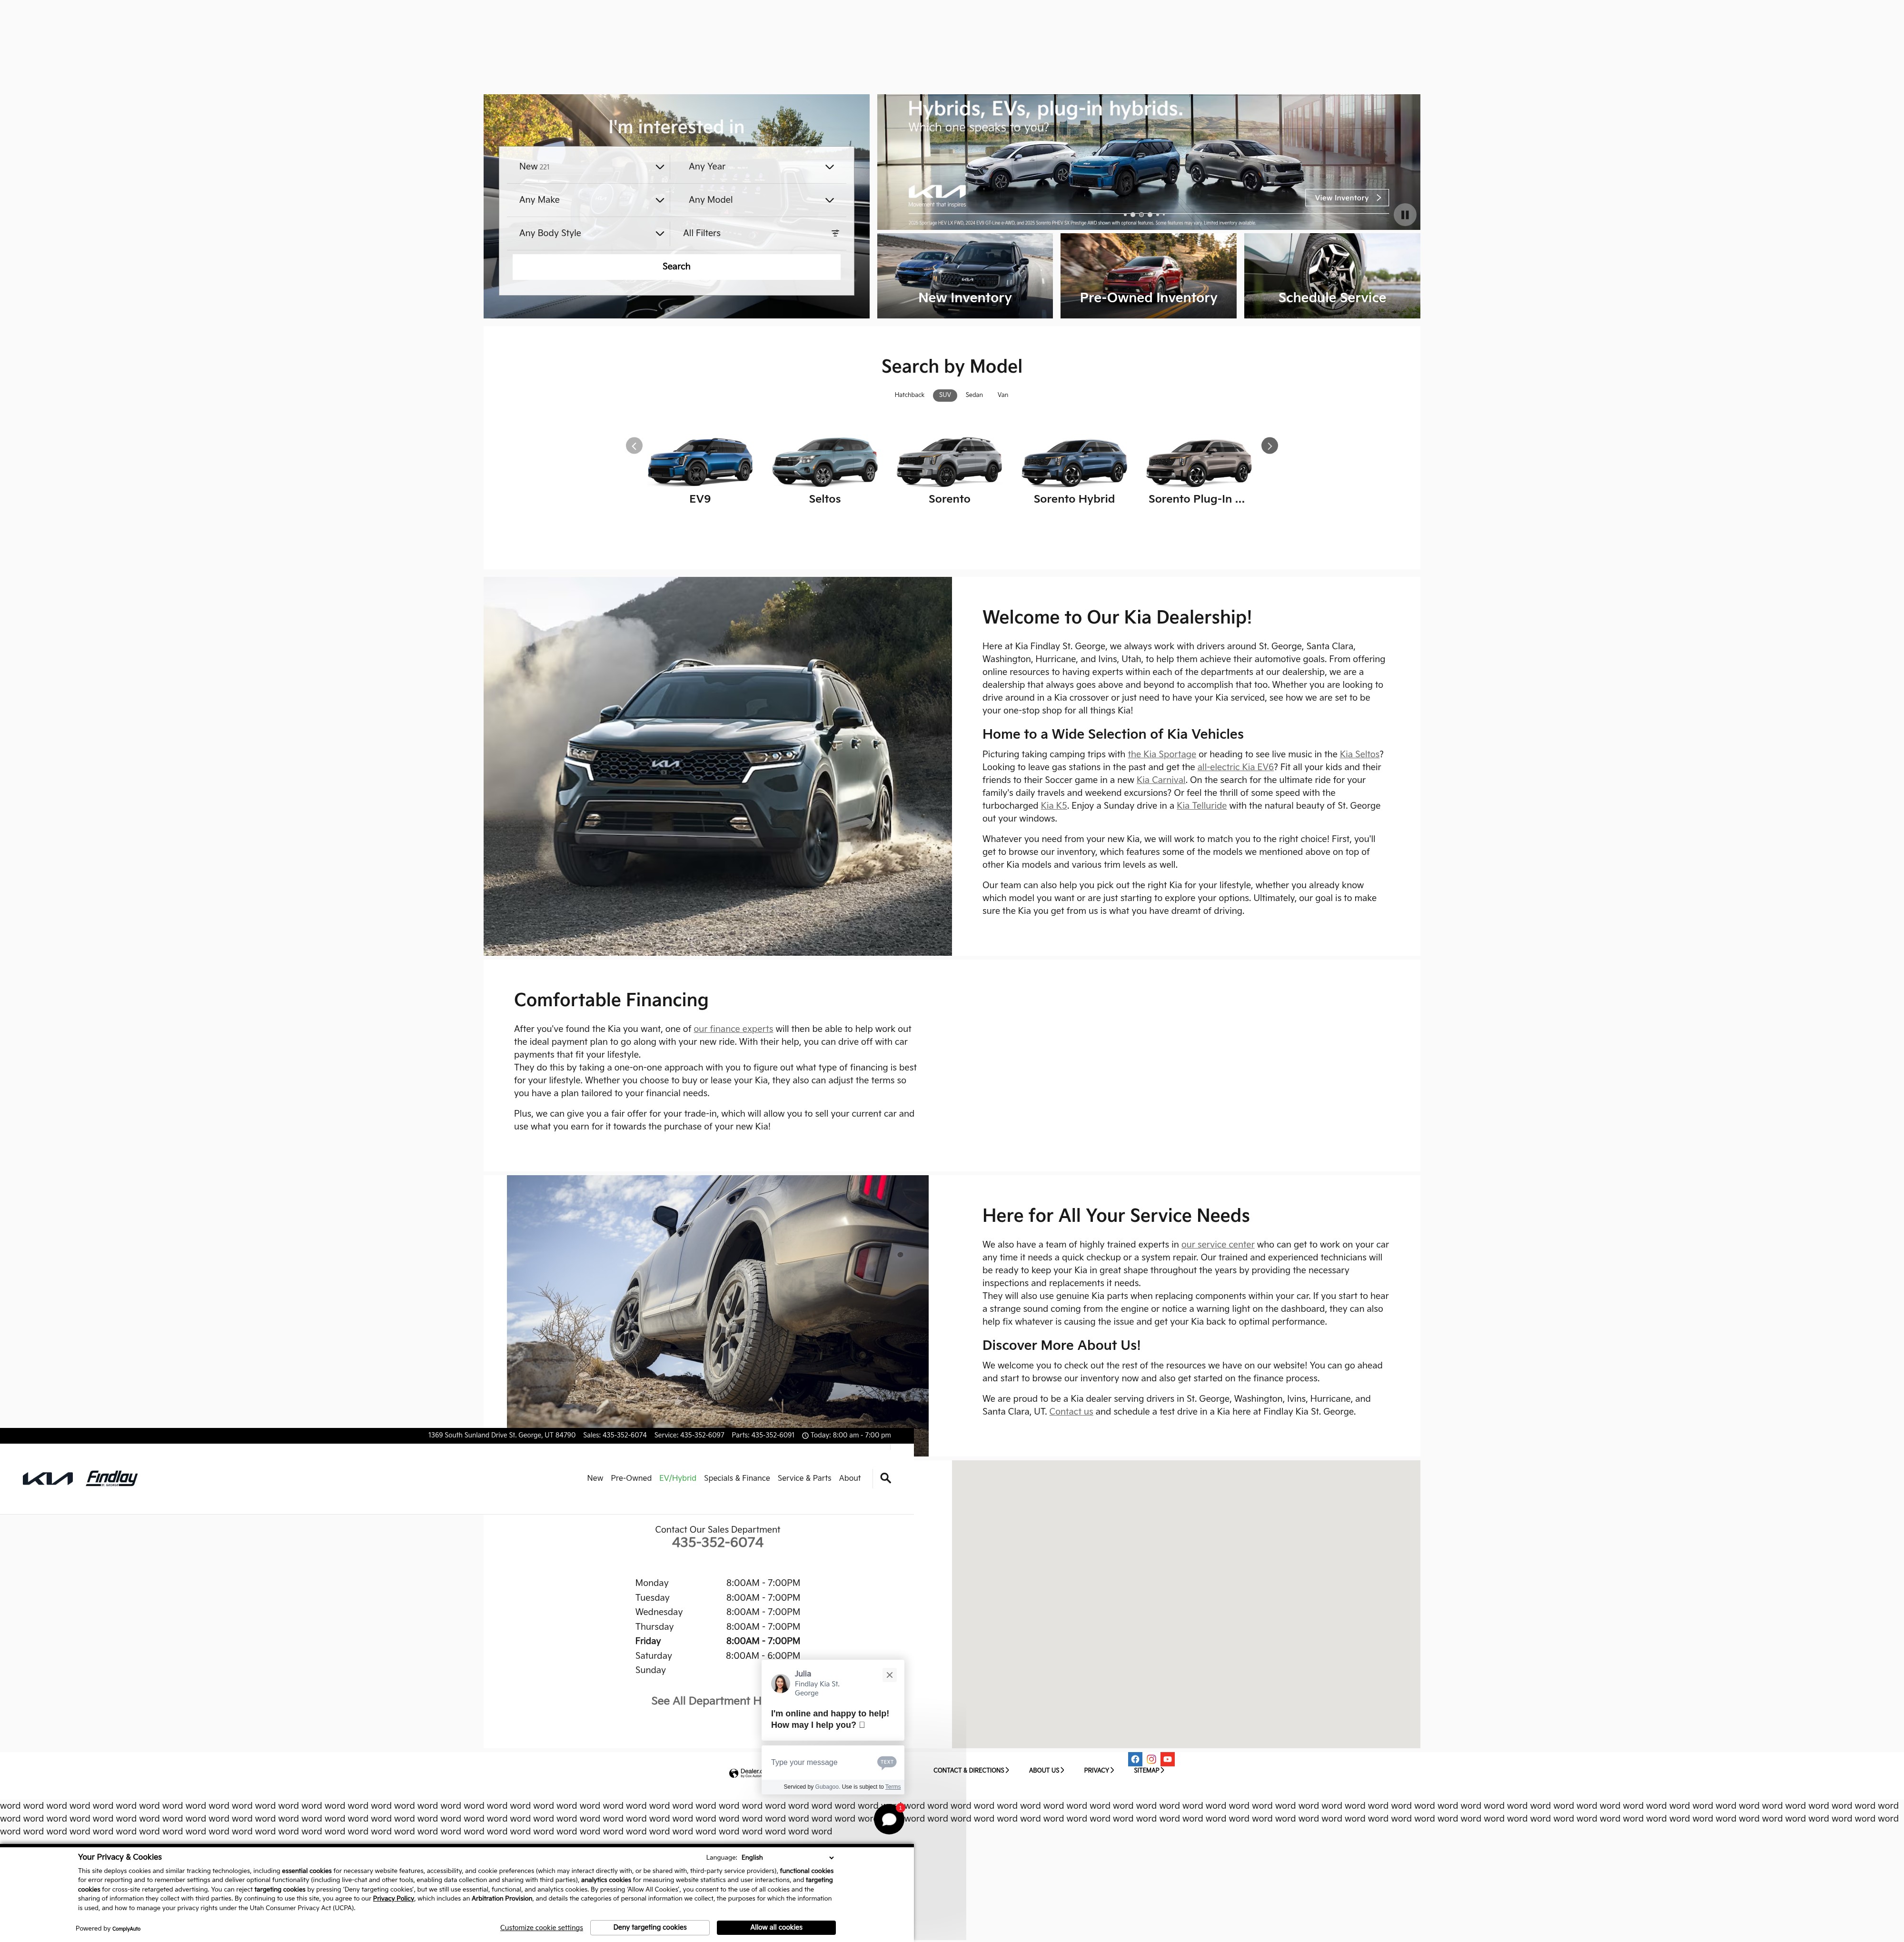Open Specials & Finance navigation menu
Image resolution: width=1904 pixels, height=1942 pixels.
pyautogui.click(x=737, y=1478)
